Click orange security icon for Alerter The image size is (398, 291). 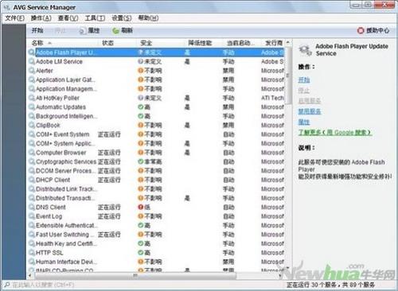[x=141, y=71]
